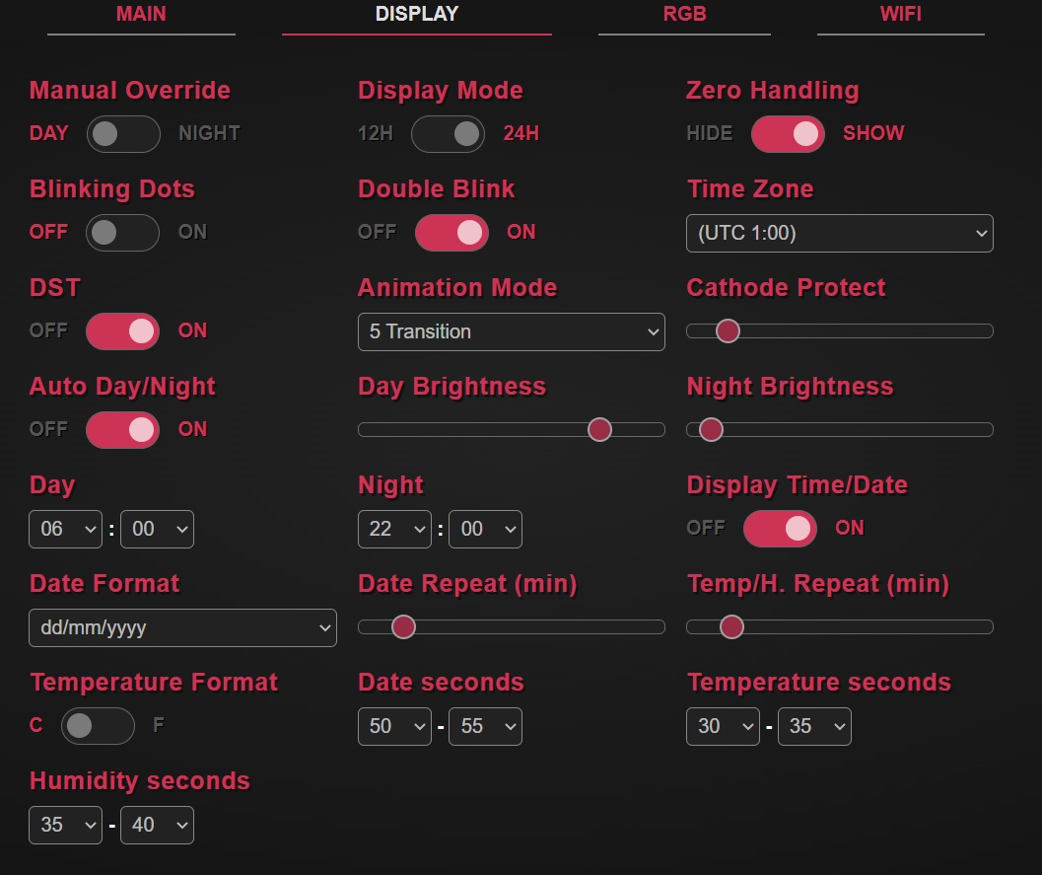Switch Display Mode between 12H and 24H
Screen dimensions: 1042x875
[x=448, y=134]
